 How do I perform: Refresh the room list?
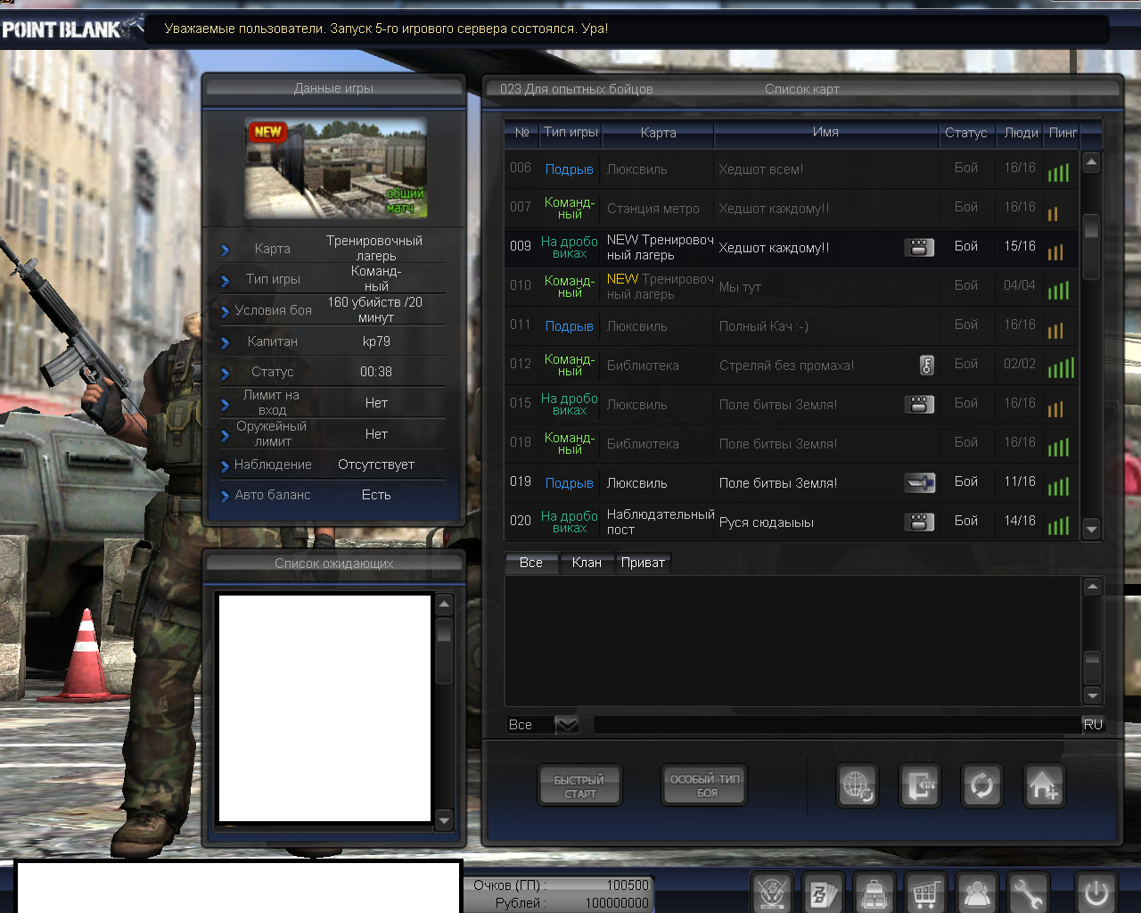click(x=981, y=786)
